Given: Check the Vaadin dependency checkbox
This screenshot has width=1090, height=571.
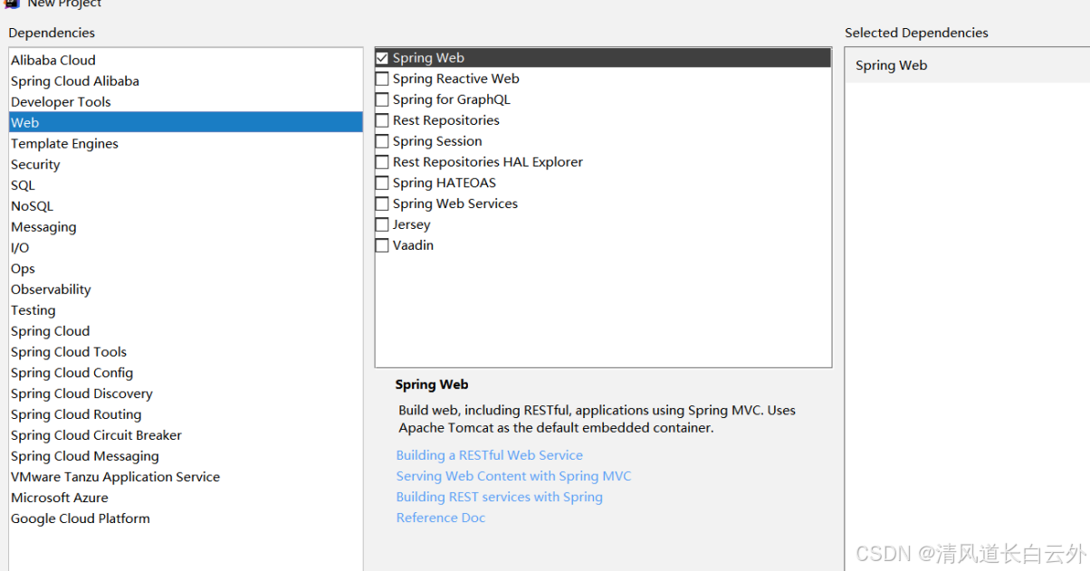Looking at the screenshot, I should click(x=382, y=245).
